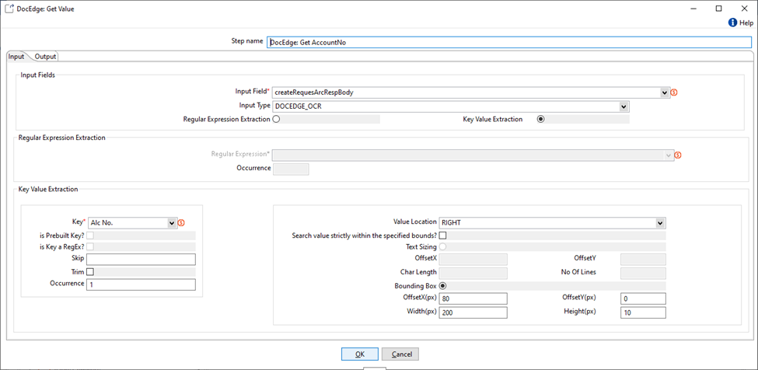Click the DocEdge window title icon

click(9, 8)
